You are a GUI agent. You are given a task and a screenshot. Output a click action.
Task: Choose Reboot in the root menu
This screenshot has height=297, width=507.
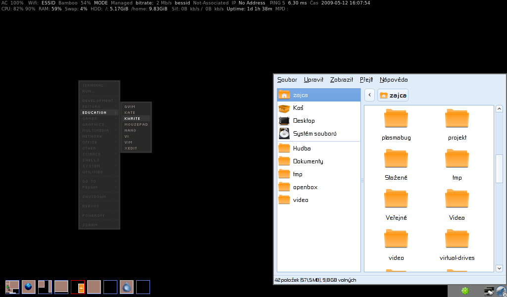(99, 206)
